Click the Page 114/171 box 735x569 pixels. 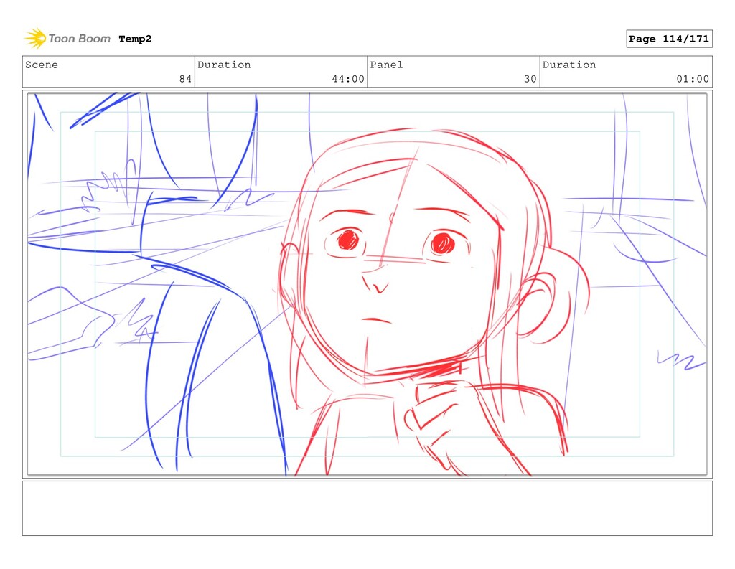[669, 39]
